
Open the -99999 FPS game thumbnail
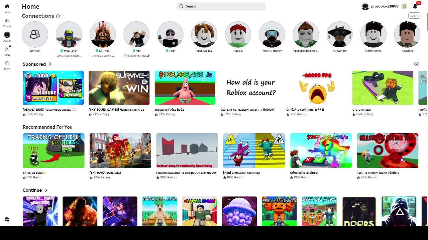tap(317, 88)
